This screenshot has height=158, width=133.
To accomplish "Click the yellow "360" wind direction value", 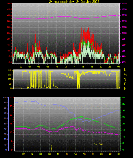I will coord(9,70).
